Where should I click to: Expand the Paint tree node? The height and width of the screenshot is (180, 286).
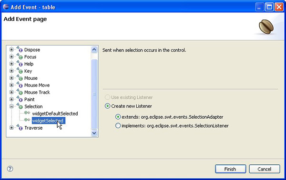pyautogui.click(x=11, y=99)
